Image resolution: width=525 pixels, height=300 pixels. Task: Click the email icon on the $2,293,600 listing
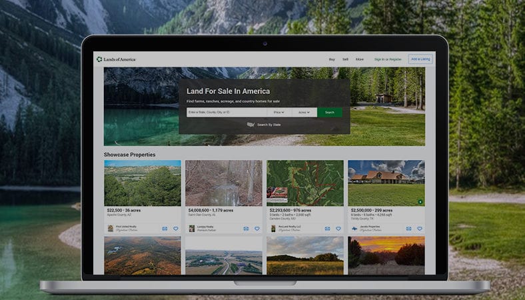click(x=327, y=229)
